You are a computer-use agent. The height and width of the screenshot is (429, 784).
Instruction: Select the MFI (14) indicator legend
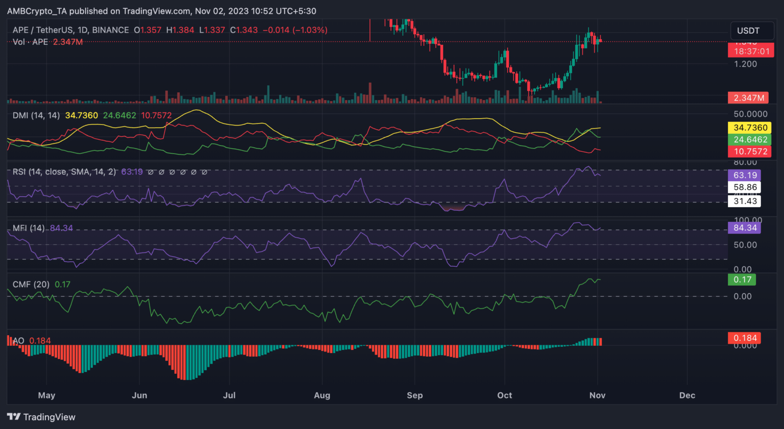(29, 228)
